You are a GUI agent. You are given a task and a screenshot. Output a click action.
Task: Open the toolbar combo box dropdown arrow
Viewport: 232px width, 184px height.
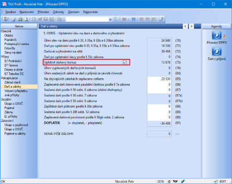click(x=110, y=19)
